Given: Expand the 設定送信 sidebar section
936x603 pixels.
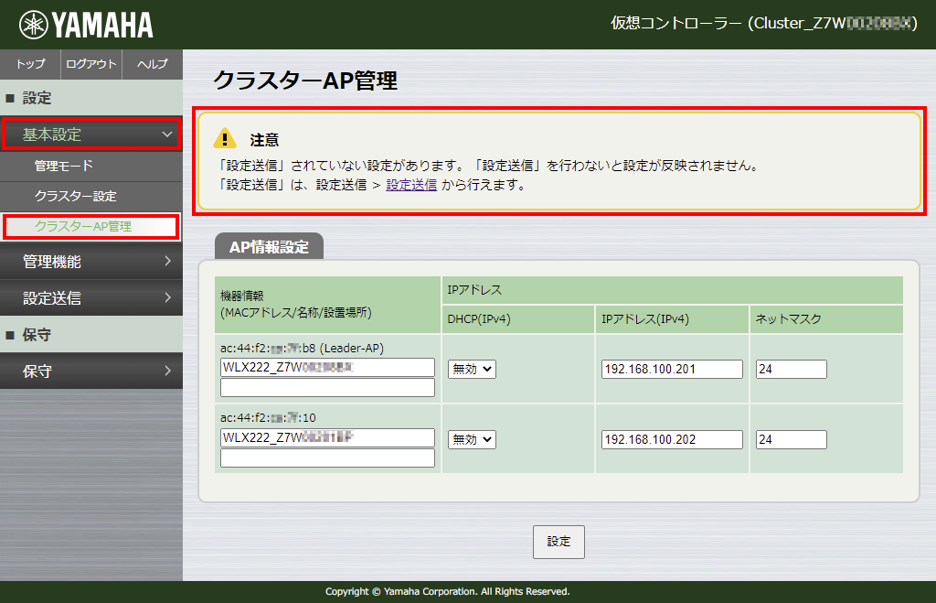Looking at the screenshot, I should [x=90, y=298].
